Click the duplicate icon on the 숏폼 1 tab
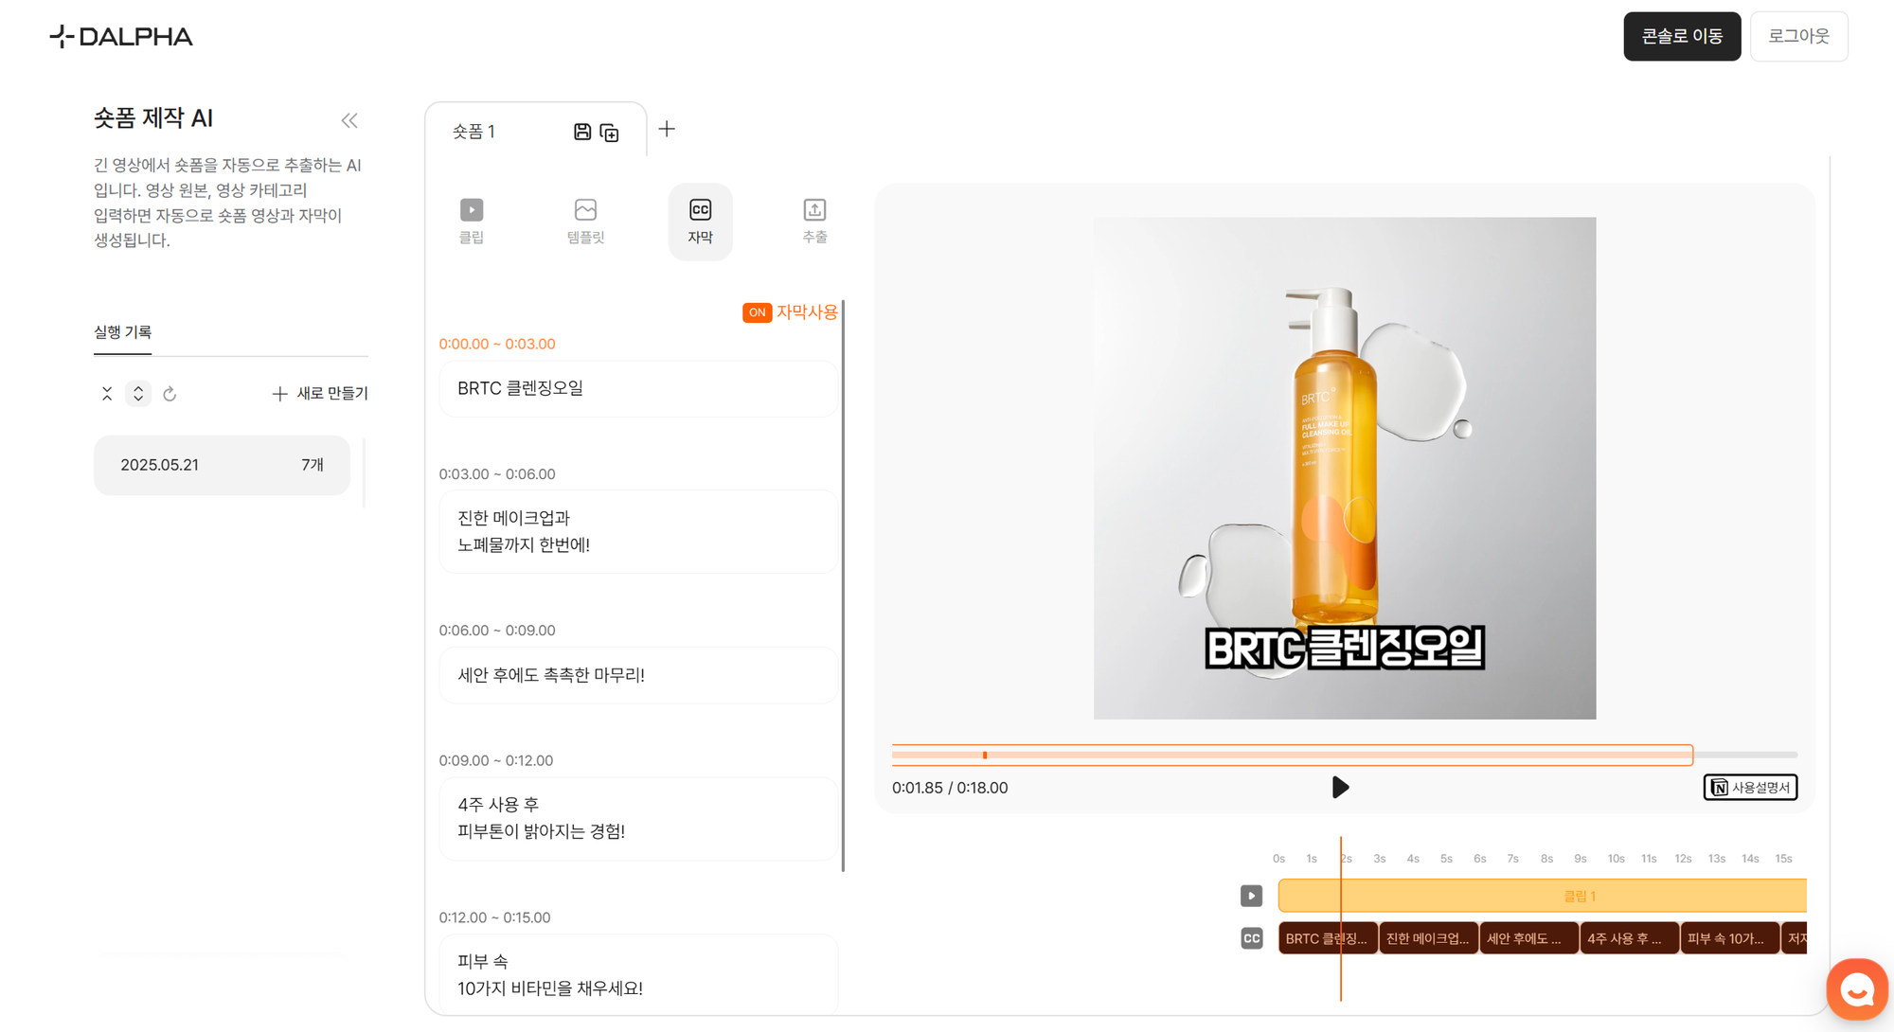 610,133
